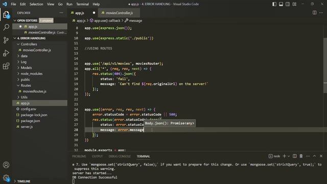Expand the Utils folder

tap(18, 97)
